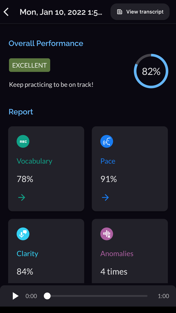Click the document icon in View transcript

coord(120,12)
